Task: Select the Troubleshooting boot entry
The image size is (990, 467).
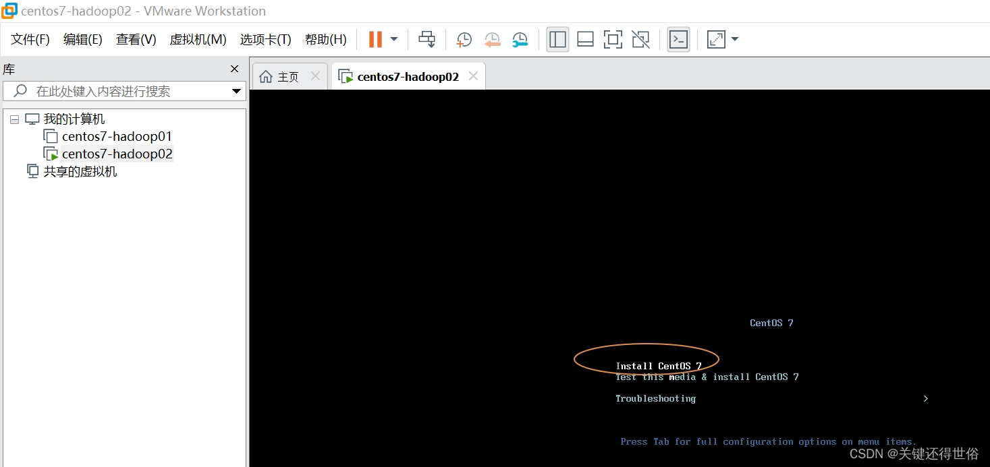Action: [655, 398]
